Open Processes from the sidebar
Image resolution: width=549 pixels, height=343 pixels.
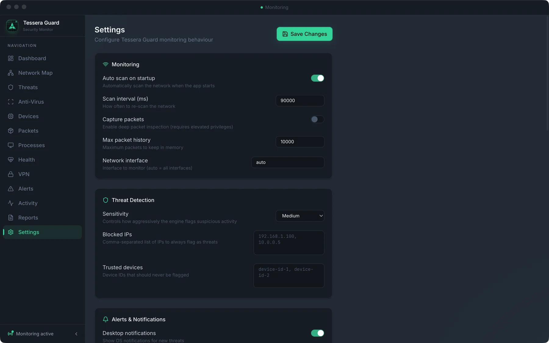pyautogui.click(x=42, y=145)
